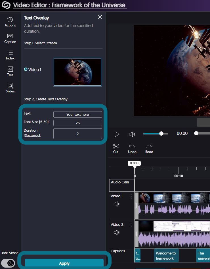The width and height of the screenshot is (210, 269).
Task: Open the Index tool in sidebar
Action: click(x=10, y=55)
